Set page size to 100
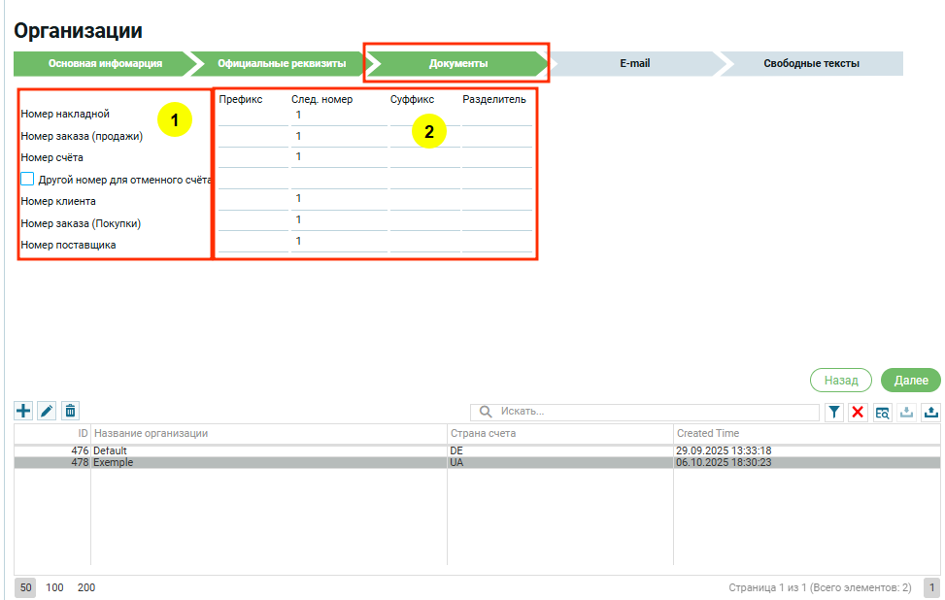This screenshot has height=600, width=945. (x=55, y=587)
